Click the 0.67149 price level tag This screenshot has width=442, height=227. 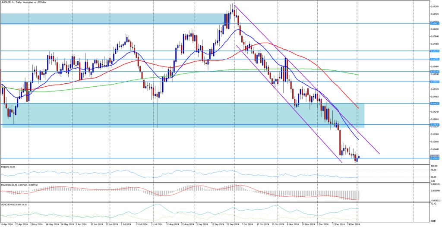point(434,51)
